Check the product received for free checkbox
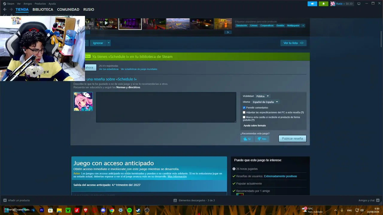The width and height of the screenshot is (383, 215). (x=244, y=117)
